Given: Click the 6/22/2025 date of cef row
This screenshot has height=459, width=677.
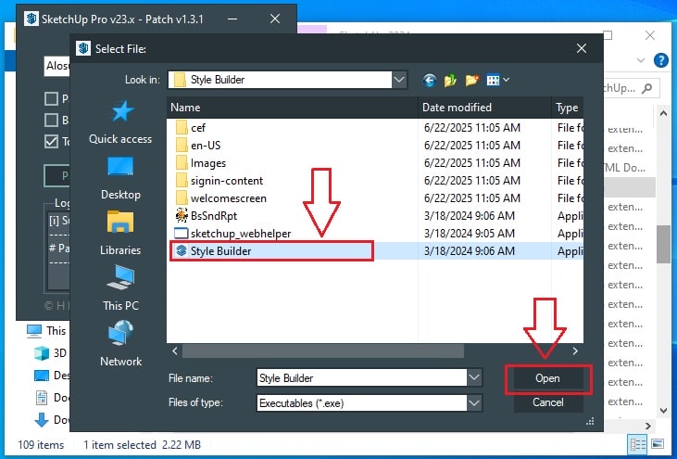Looking at the screenshot, I should click(x=472, y=128).
